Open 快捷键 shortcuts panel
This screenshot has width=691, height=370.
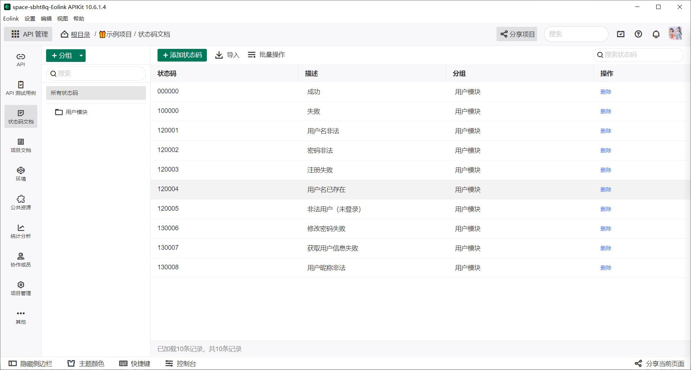pyautogui.click(x=135, y=363)
